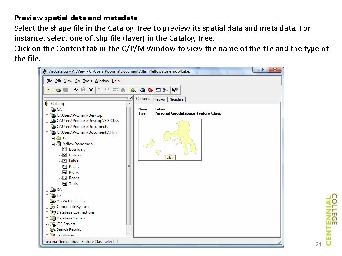Switch to the Metadata tab

pyautogui.click(x=176, y=99)
